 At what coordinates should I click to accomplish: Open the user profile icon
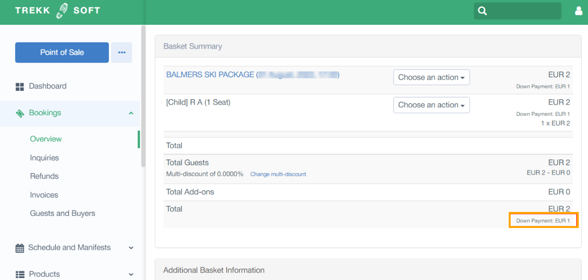tap(578, 11)
